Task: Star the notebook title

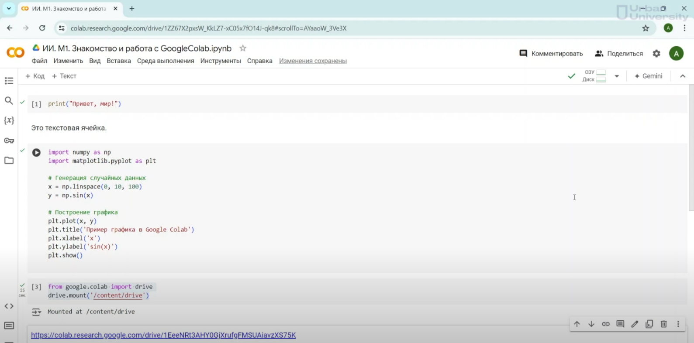Action: 243,48
